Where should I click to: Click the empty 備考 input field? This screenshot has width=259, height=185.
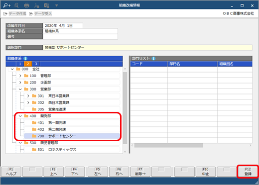(x=80, y=37)
